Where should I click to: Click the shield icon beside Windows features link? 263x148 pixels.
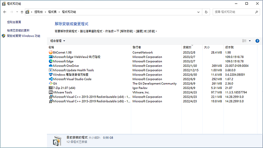(4, 36)
